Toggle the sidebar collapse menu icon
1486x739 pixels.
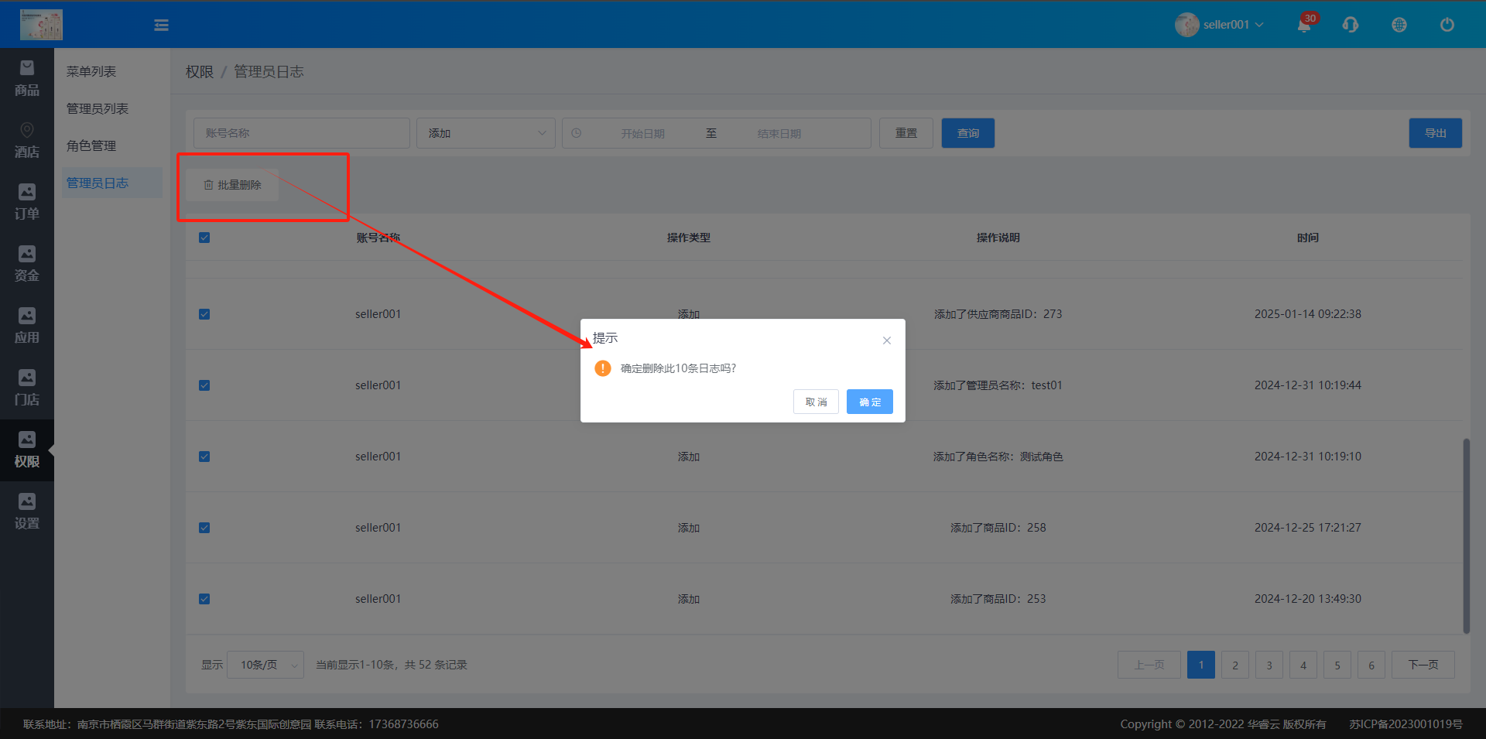click(x=161, y=26)
